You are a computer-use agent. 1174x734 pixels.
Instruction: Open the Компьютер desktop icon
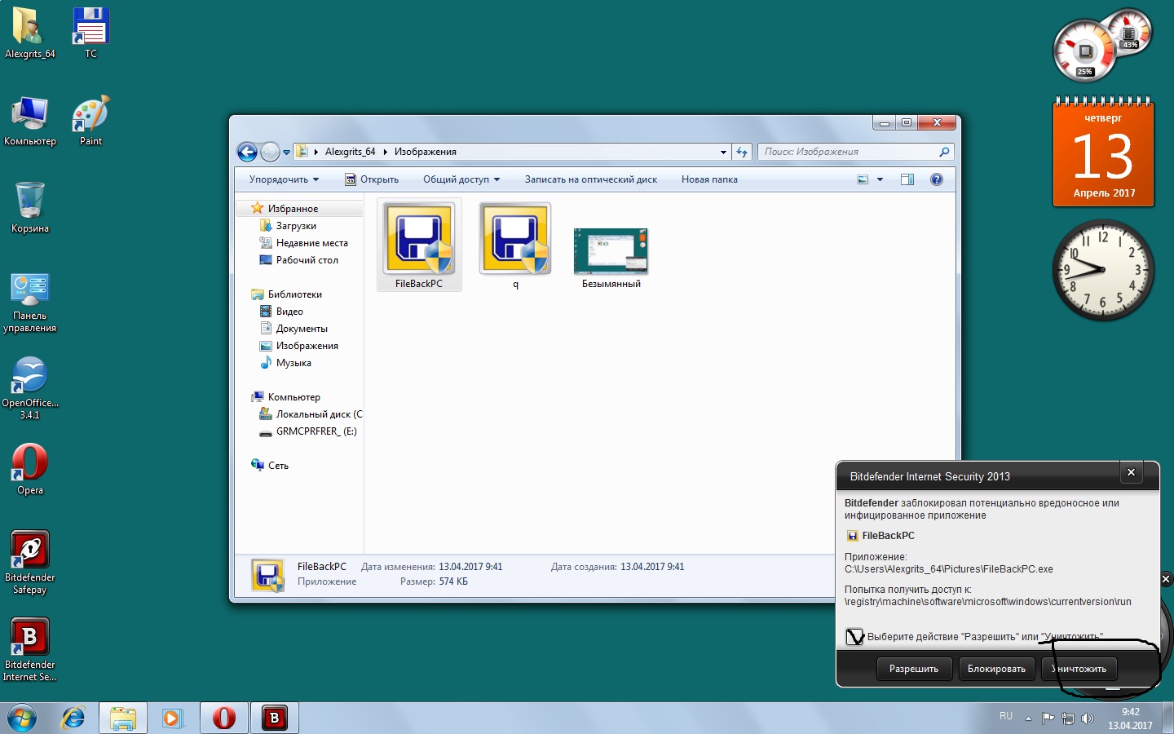coord(30,121)
